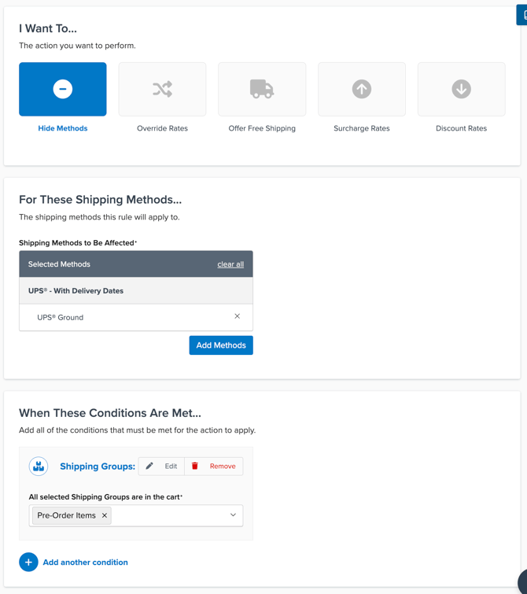This screenshot has width=527, height=594.
Task: Remove the Pre-Order Items tag
Action: pos(105,516)
